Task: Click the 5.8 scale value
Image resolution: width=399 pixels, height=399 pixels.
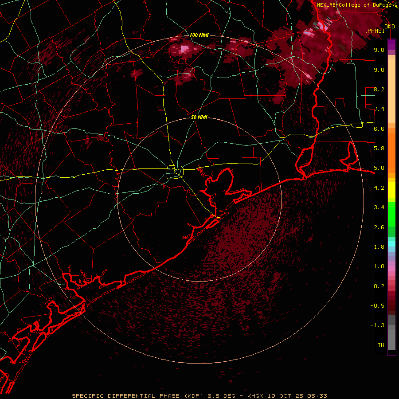Action: [x=379, y=149]
